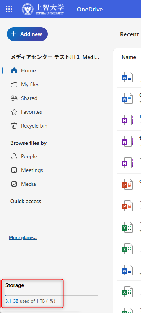This screenshot has width=141, height=313.
Task: Open the first OneNote notebook icon
Action: [127, 120]
